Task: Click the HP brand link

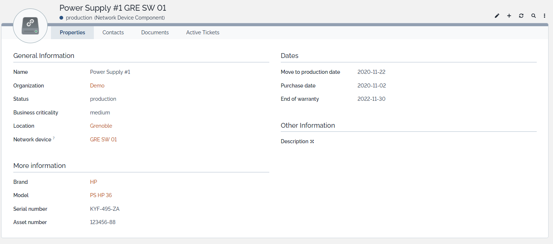Action: [x=93, y=182]
